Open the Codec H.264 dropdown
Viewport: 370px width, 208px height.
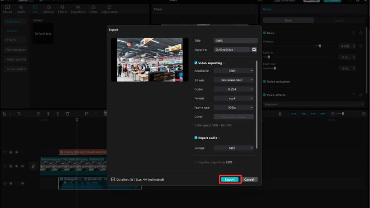[234, 89]
